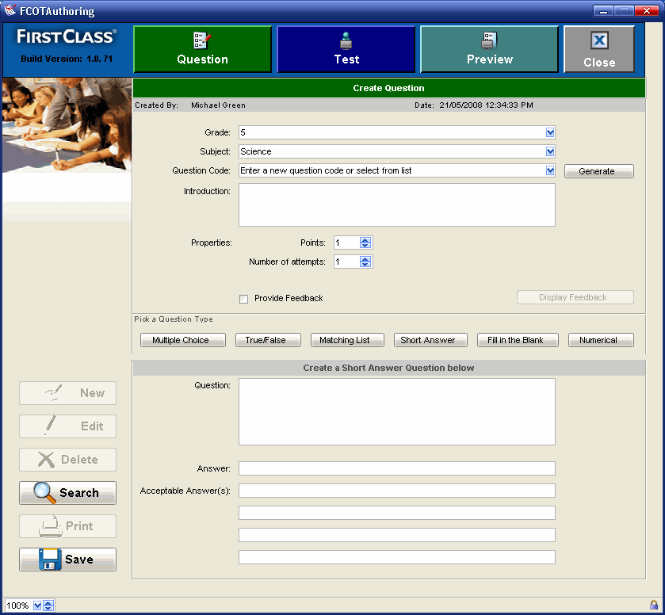Image resolution: width=665 pixels, height=615 pixels.
Task: Save the question with floppy icon
Action: click(x=67, y=559)
